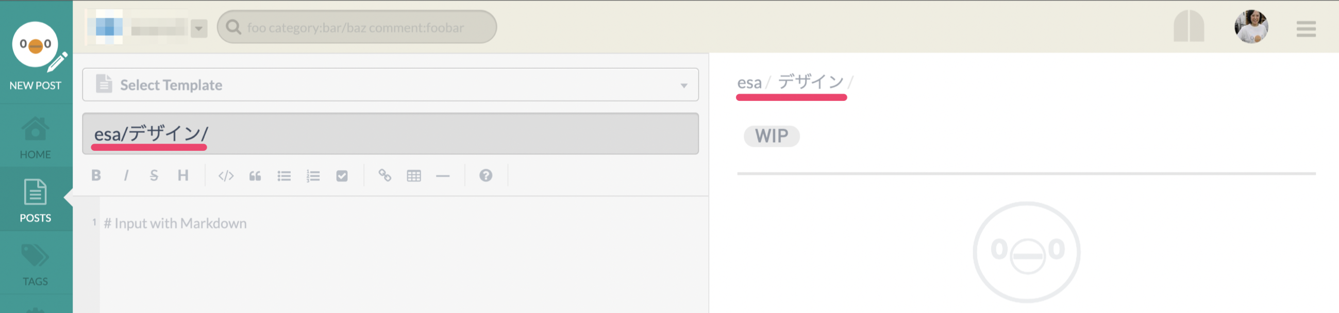The height and width of the screenshot is (313, 1339).
Task: Insert a numbered list
Action: point(313,176)
